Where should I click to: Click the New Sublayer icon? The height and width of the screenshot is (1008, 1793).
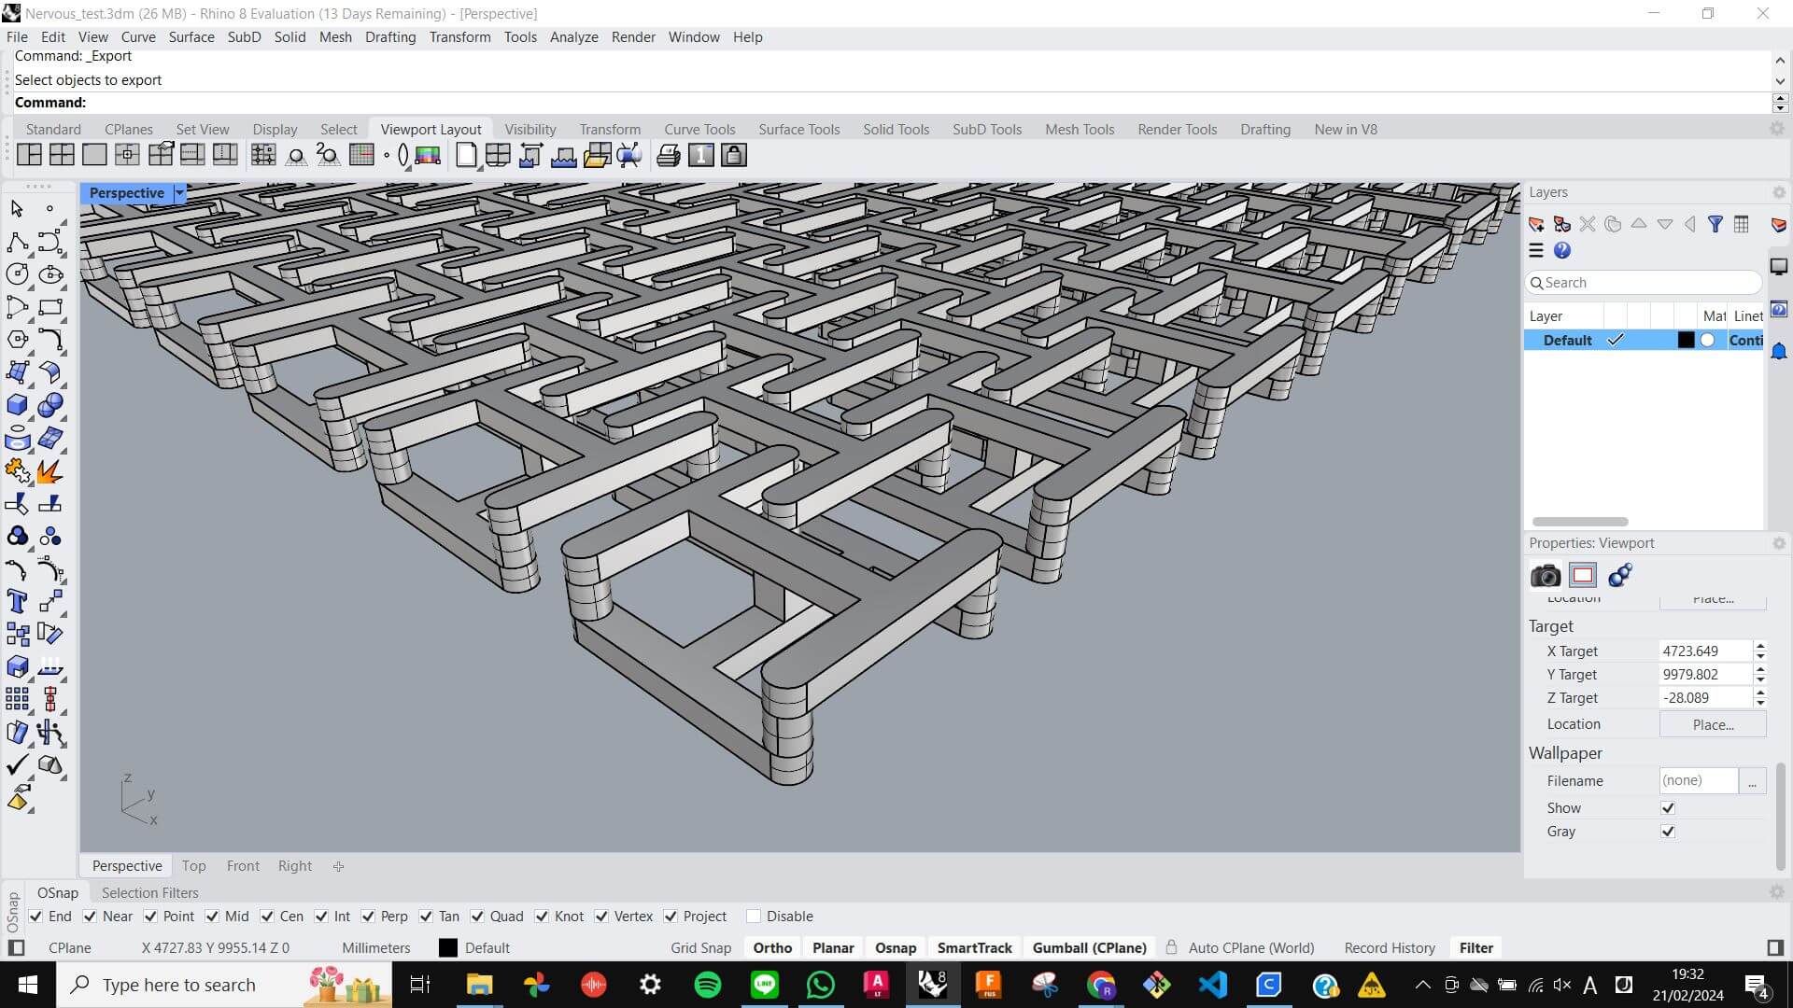[x=1561, y=224]
